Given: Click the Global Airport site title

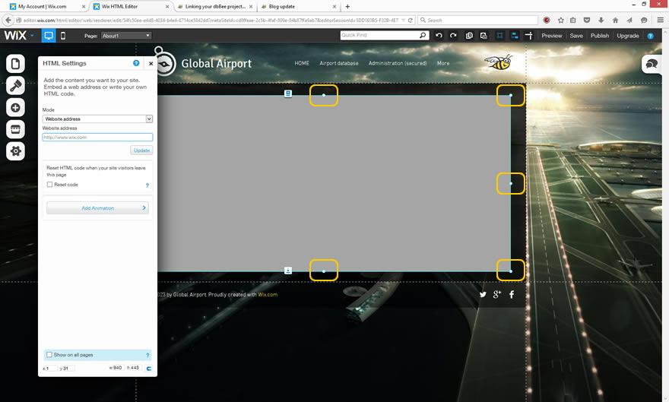Looking at the screenshot, I should click(217, 64).
